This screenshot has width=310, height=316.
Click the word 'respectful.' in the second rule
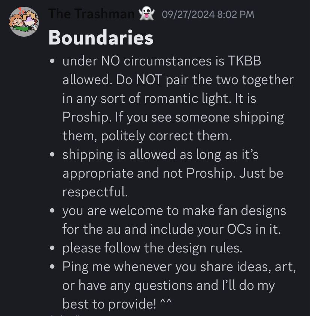tap(95, 192)
